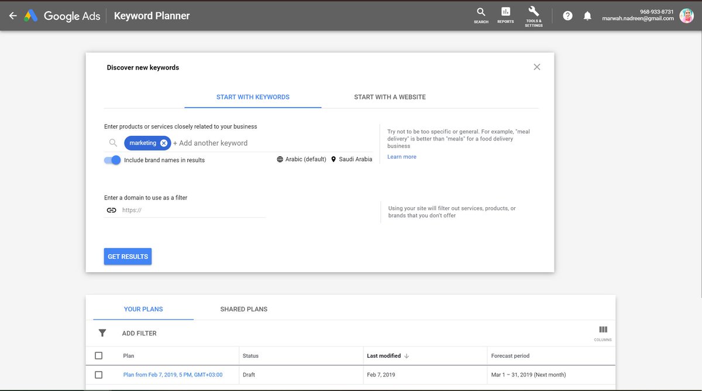Click the Status column header
This screenshot has height=391, width=702.
coord(250,355)
